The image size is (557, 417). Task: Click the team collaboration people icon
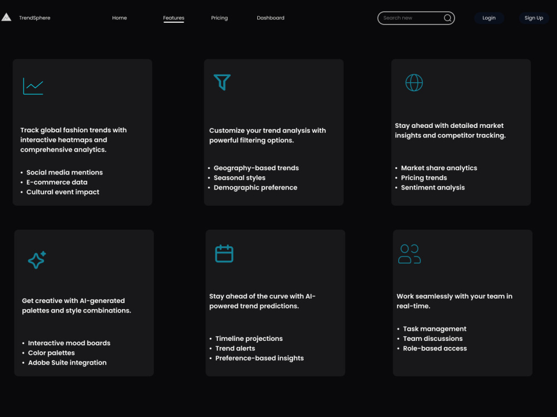point(409,254)
